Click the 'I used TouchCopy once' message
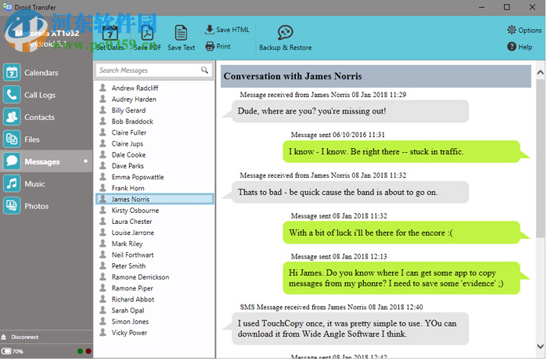 point(350,329)
